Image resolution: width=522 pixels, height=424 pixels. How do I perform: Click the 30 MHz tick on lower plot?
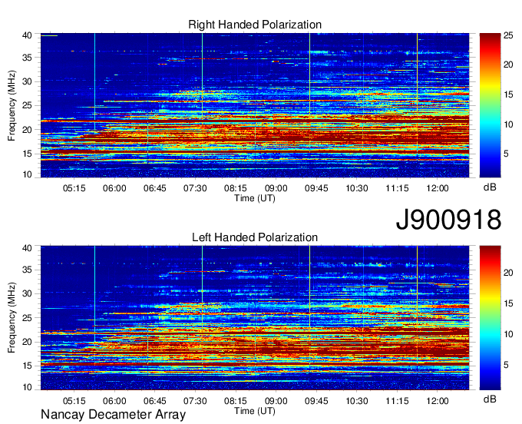click(28, 293)
